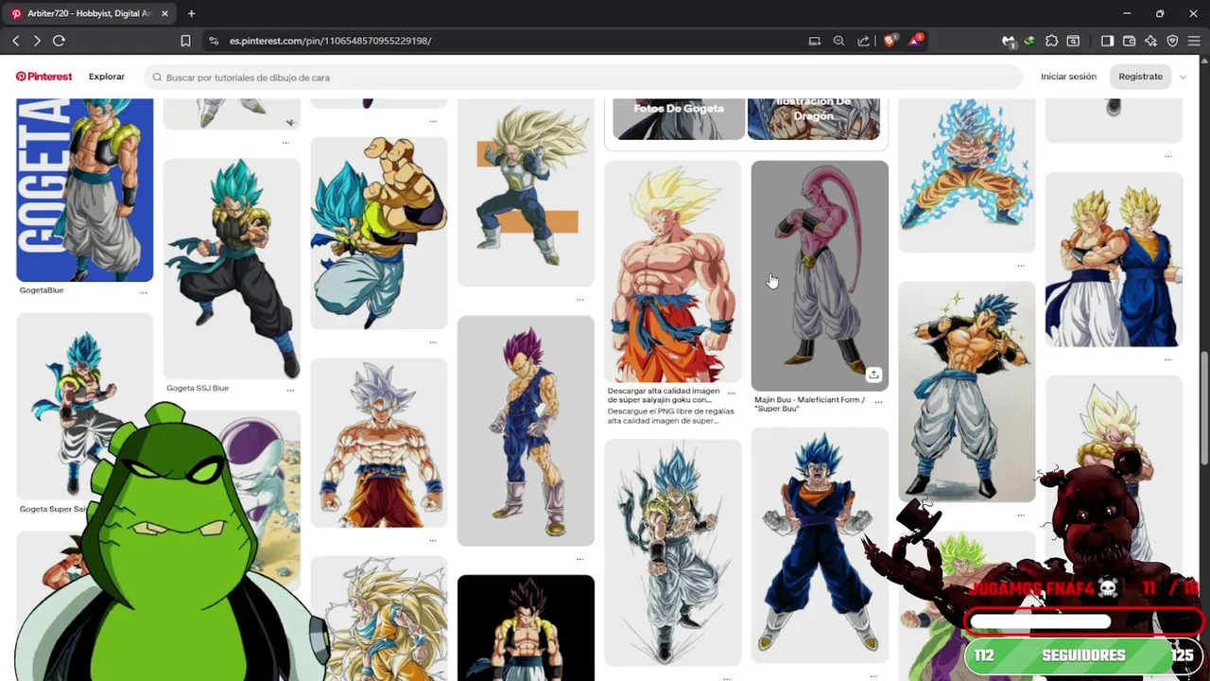This screenshot has height=681, width=1210.
Task: View site information icon beside URL
Action: (x=214, y=41)
